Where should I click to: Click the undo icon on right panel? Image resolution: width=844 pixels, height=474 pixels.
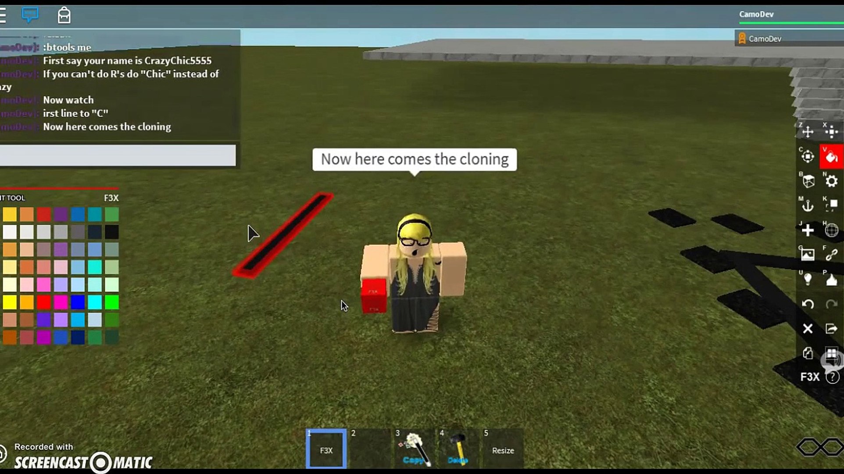coord(808,304)
